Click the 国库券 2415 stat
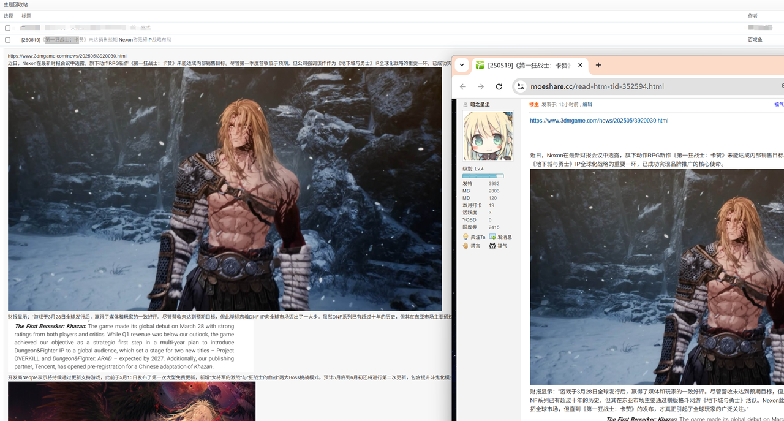784x421 pixels. (481, 227)
